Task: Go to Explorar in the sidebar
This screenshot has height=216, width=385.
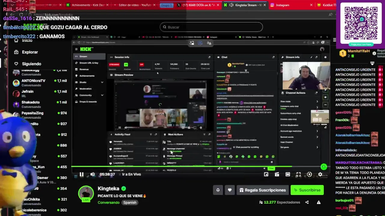Action: tap(26, 52)
